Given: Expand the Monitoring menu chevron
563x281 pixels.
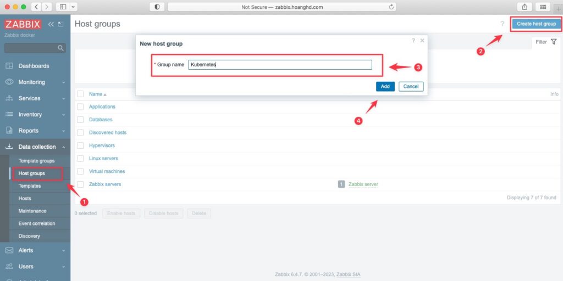Looking at the screenshot, I should click(x=64, y=82).
